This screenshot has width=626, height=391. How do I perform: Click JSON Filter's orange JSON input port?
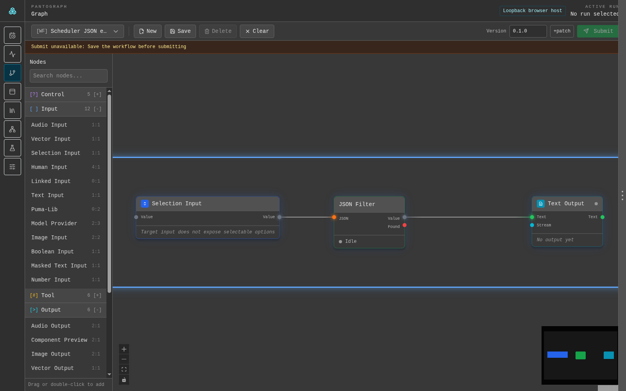334,217
